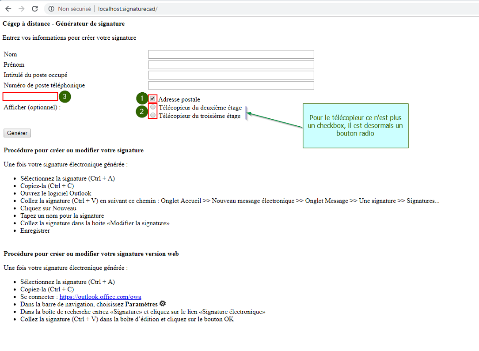Click the Numéro de poste téléphonique field
Viewport: 479px width, 351px height.
pyautogui.click(x=231, y=85)
